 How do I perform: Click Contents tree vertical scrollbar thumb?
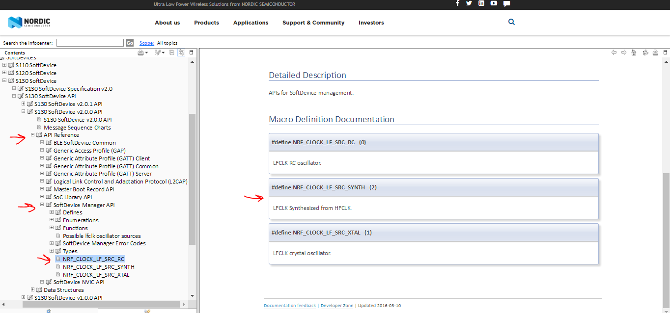tap(192, 179)
